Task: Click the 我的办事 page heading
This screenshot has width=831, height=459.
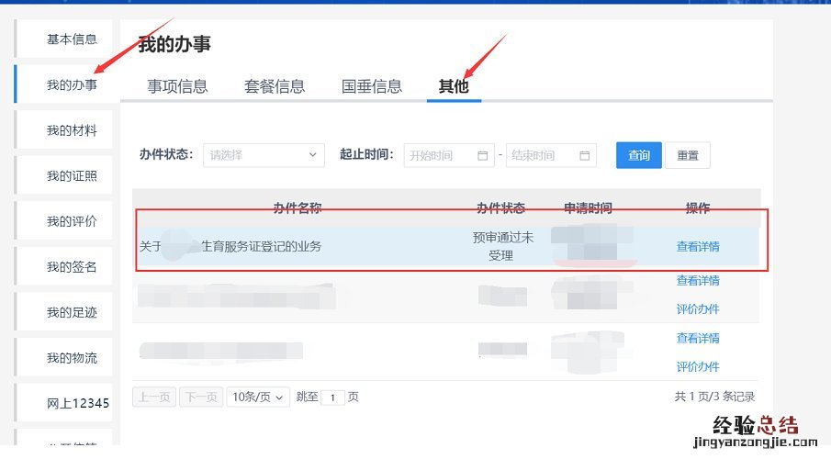Action: [x=174, y=44]
